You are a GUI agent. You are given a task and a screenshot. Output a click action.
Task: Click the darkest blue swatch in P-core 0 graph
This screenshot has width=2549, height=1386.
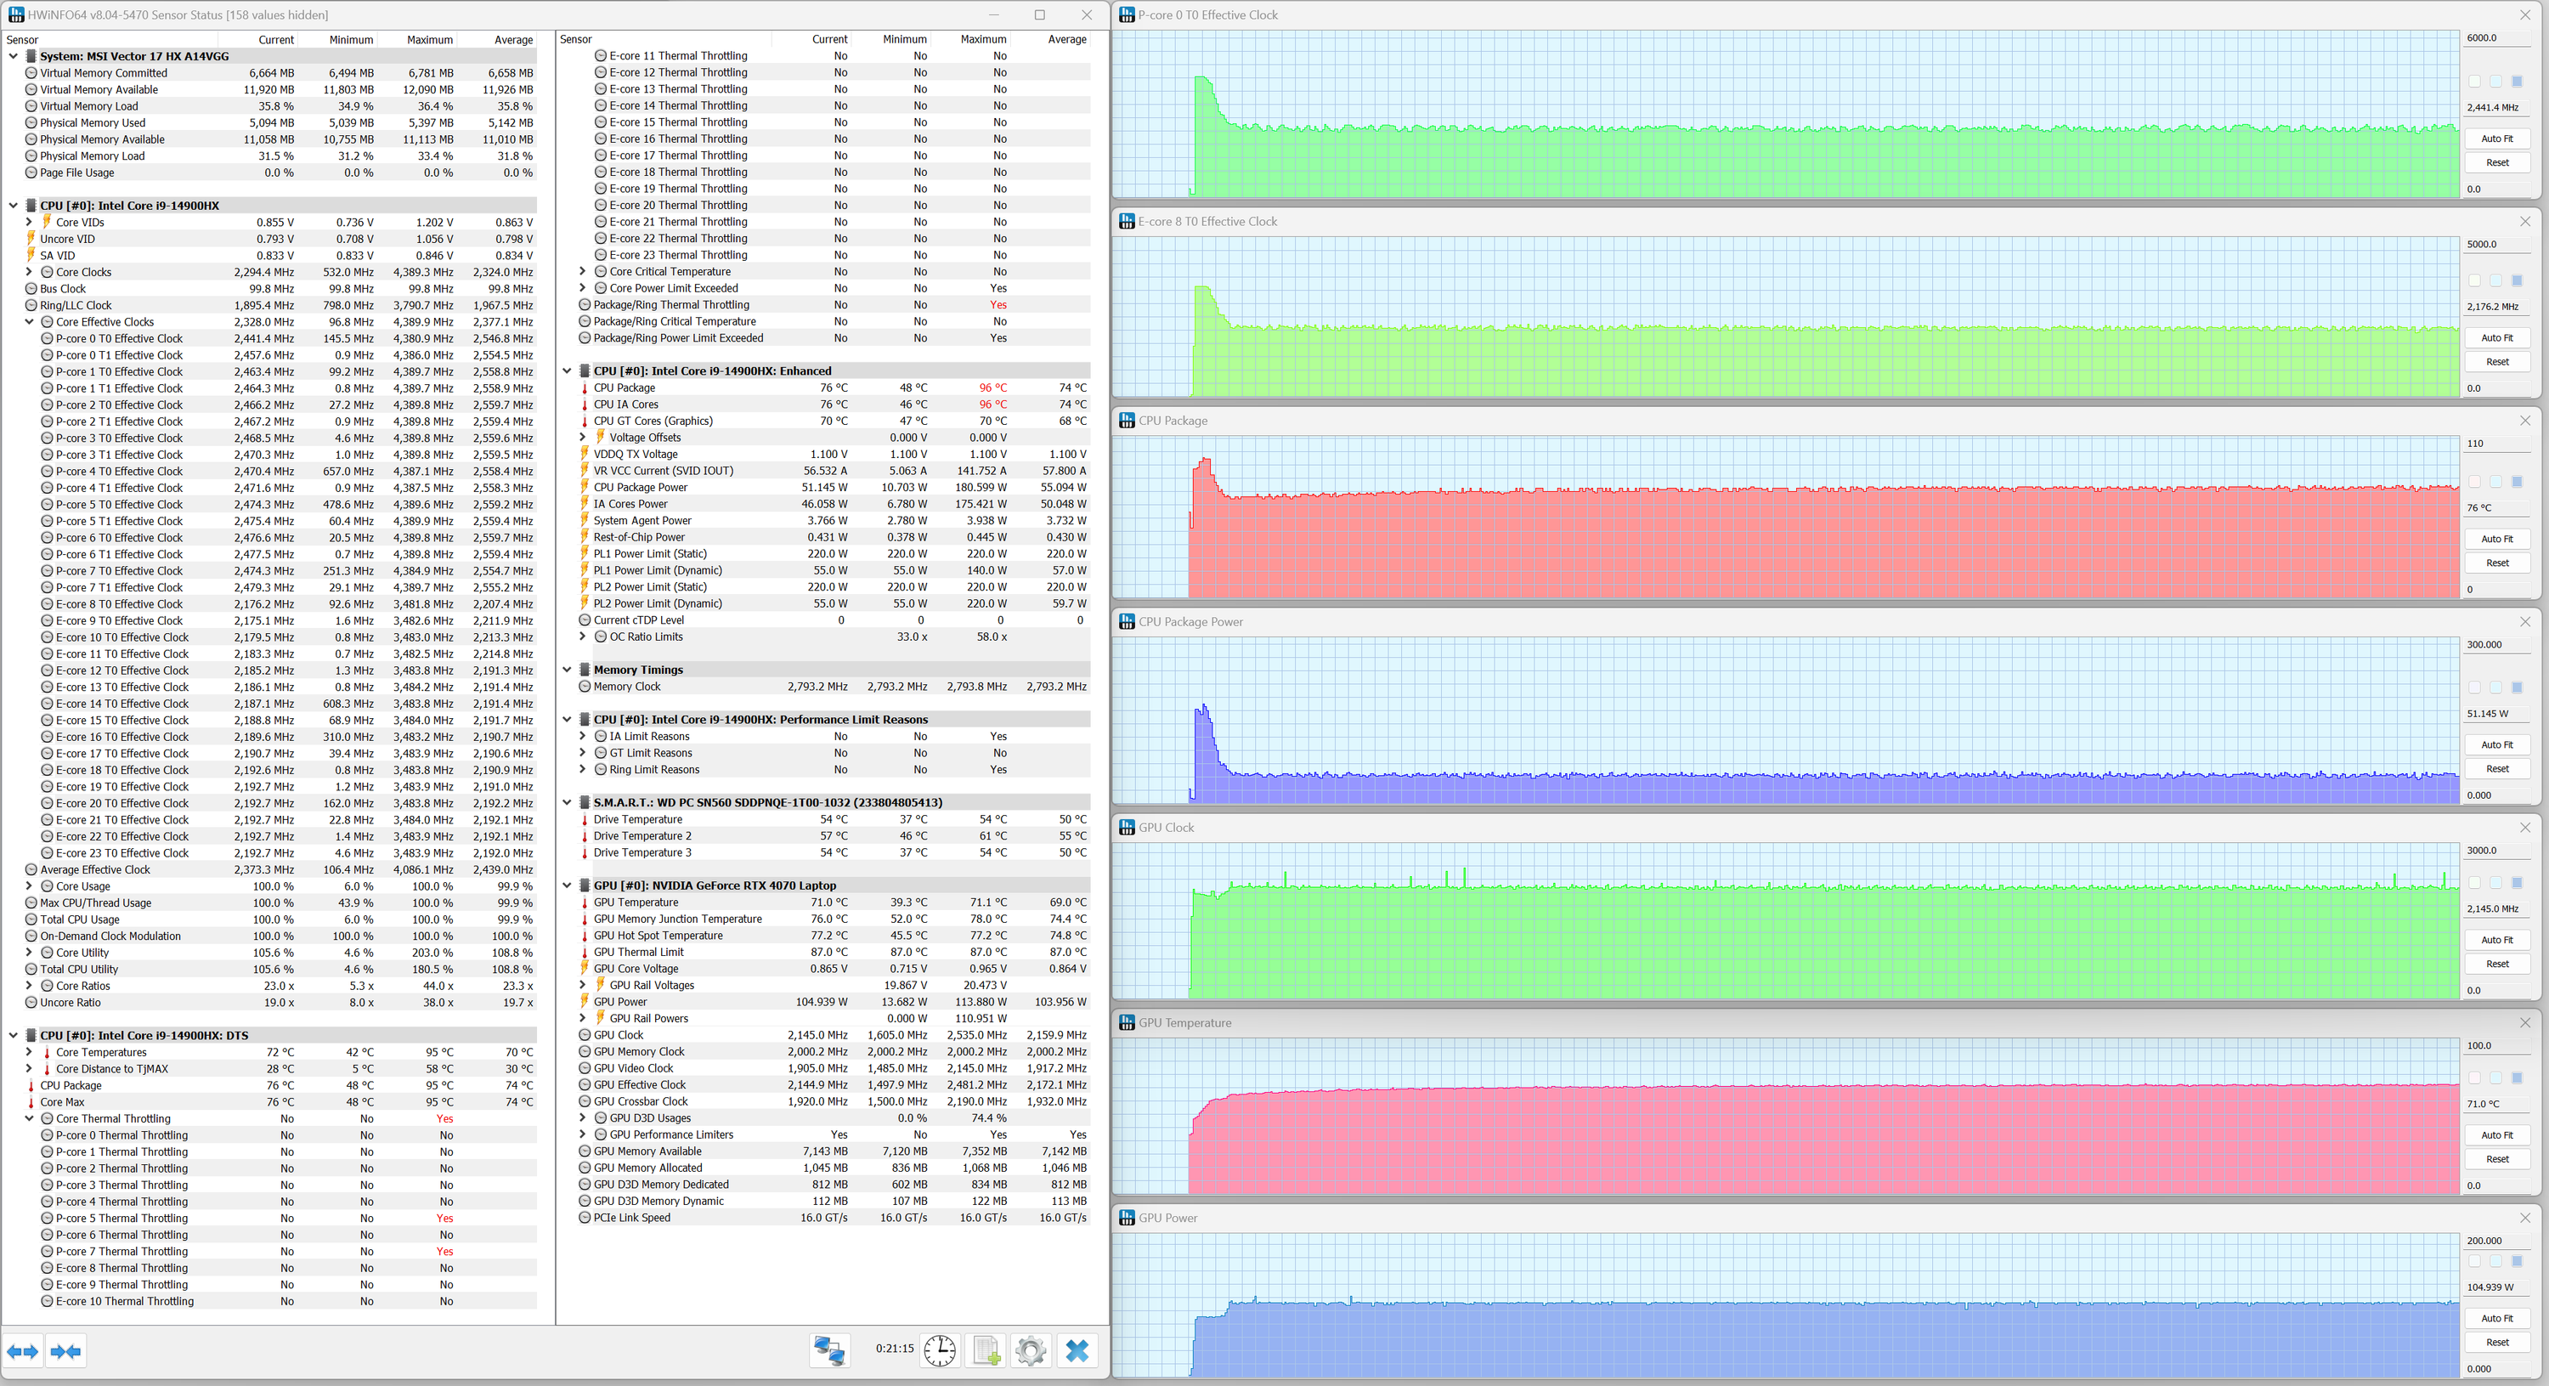pyautogui.click(x=2517, y=82)
